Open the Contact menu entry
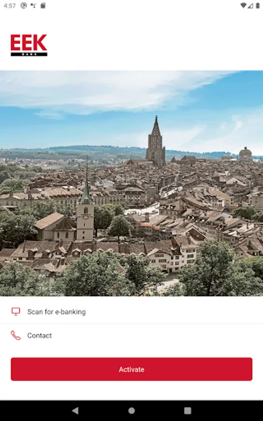 131,335
